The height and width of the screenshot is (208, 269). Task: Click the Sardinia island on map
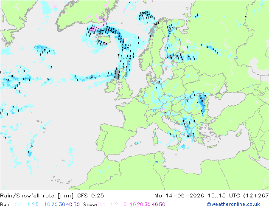coord(155,140)
